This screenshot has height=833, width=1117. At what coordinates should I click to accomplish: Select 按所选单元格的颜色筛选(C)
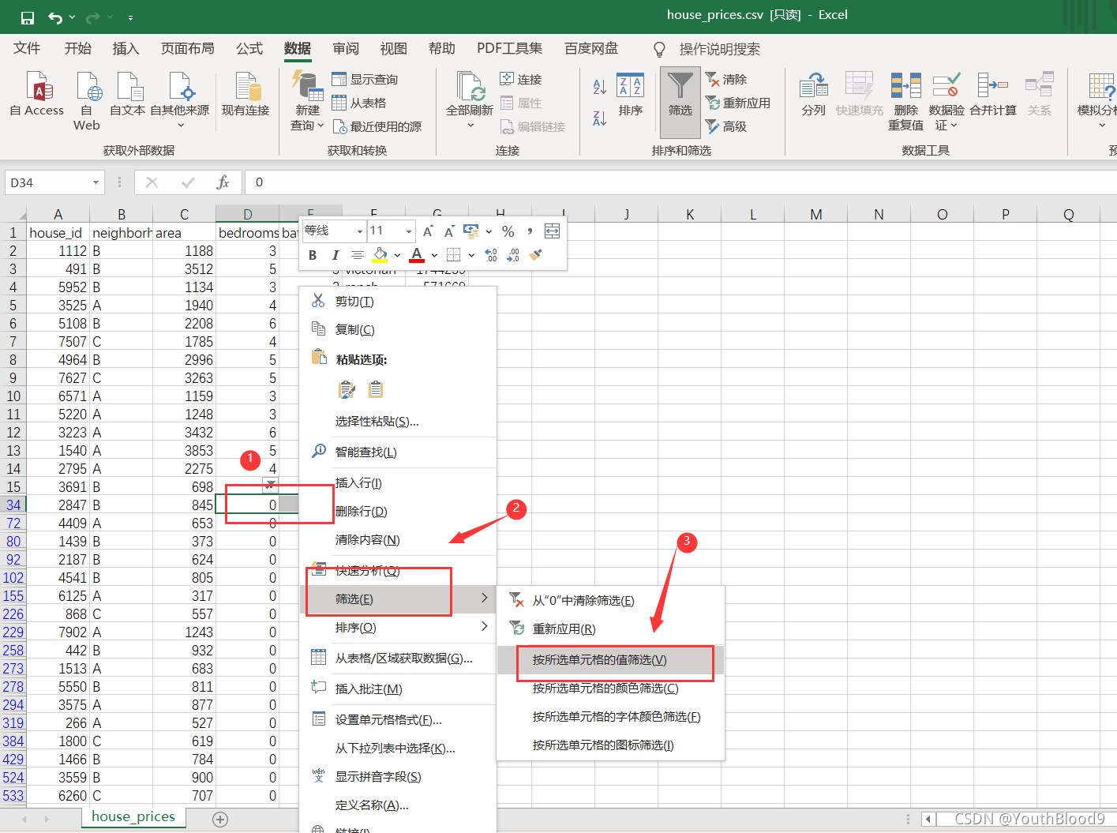tap(610, 689)
